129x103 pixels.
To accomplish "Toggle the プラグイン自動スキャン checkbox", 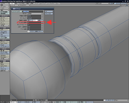I will click(x=28, y=31).
